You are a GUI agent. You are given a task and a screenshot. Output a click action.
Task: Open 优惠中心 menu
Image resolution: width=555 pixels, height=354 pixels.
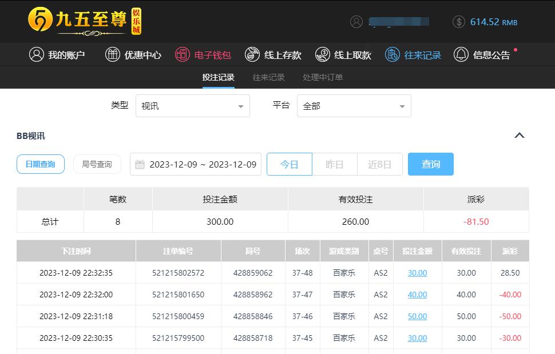[133, 55]
